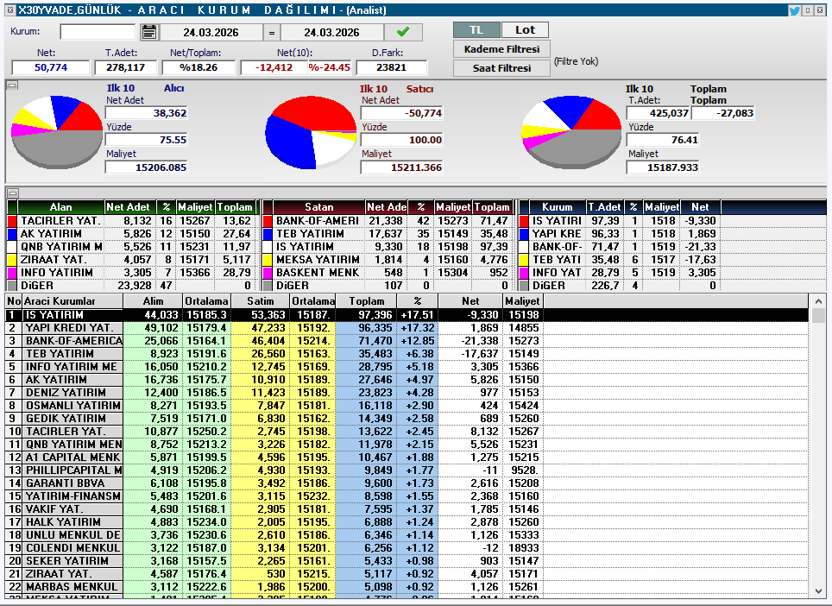Screen dimensions: 832x606
Task: Select the YAPI KREDI YAT. row
Action: pos(72,328)
